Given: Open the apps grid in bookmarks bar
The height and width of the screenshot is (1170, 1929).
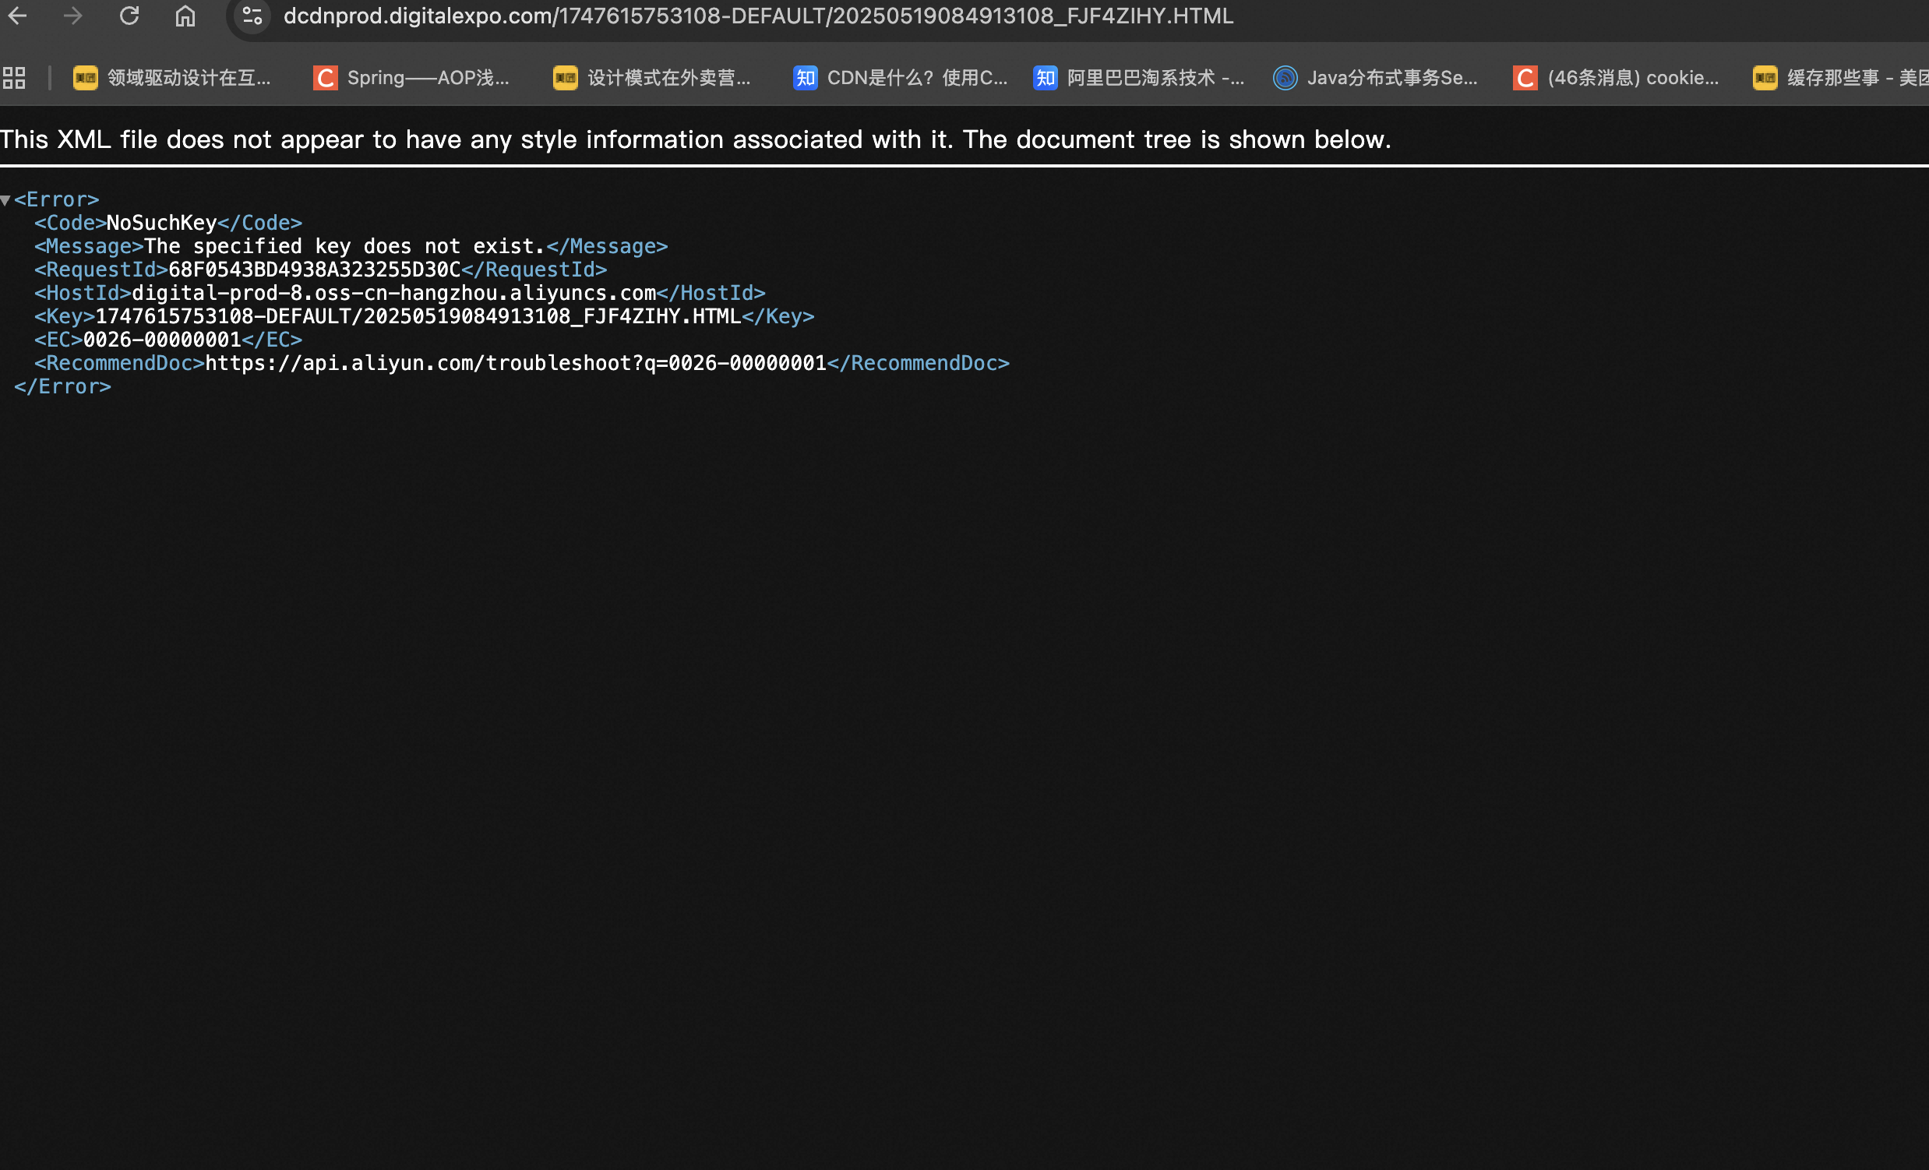Looking at the screenshot, I should coord(14,77).
